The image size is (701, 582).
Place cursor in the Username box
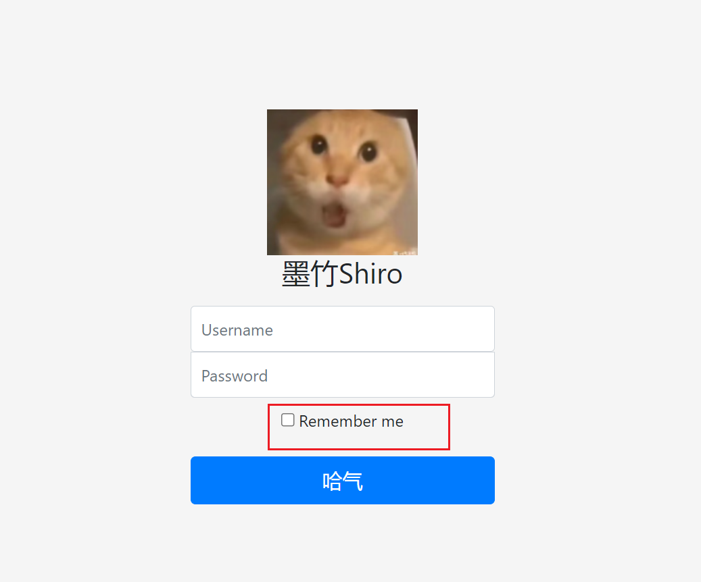click(343, 329)
